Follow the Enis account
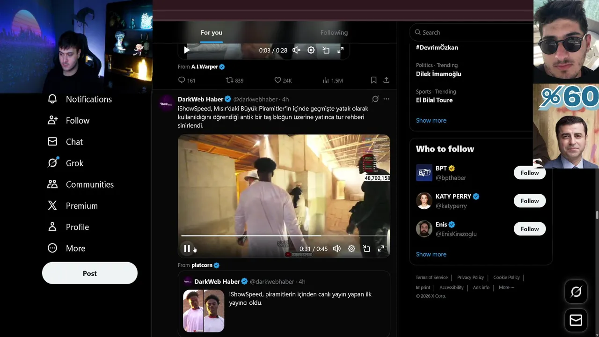Viewport: 599px width, 337px height. click(530, 229)
